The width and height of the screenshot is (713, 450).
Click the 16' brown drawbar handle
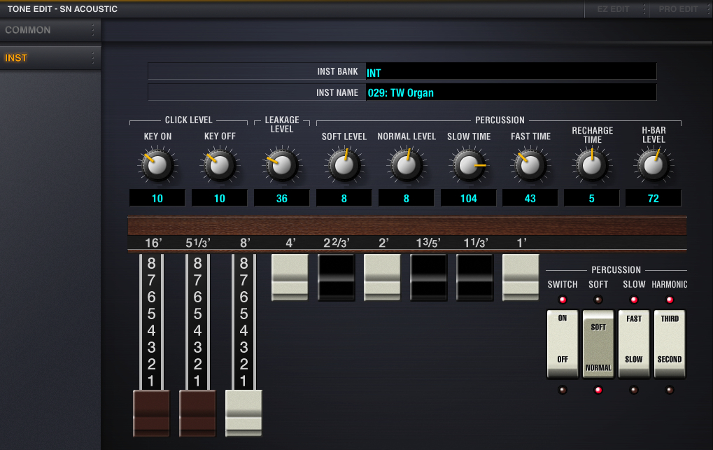(151, 413)
